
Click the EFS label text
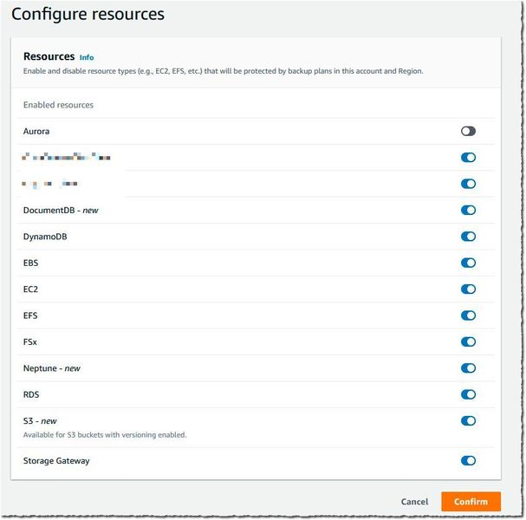(30, 315)
